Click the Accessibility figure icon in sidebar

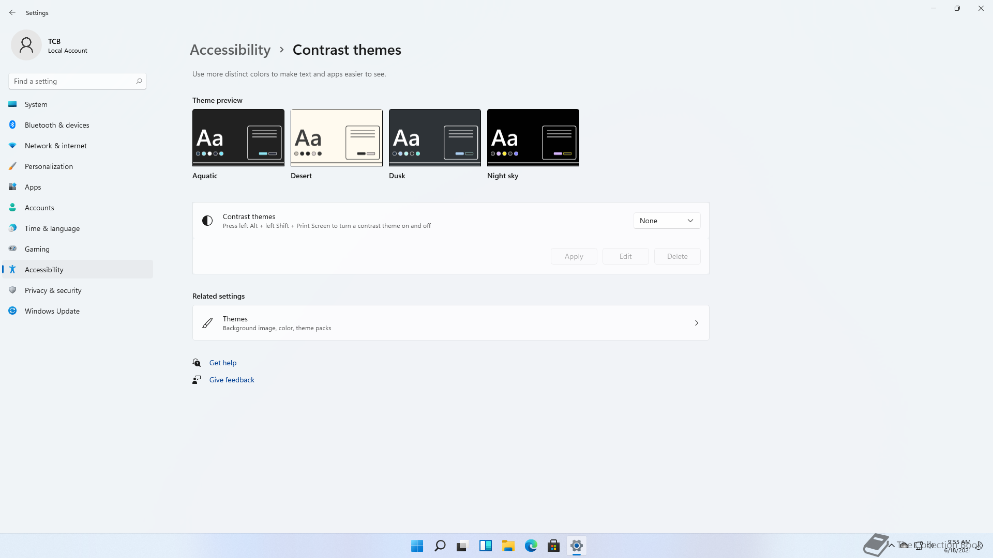click(12, 270)
